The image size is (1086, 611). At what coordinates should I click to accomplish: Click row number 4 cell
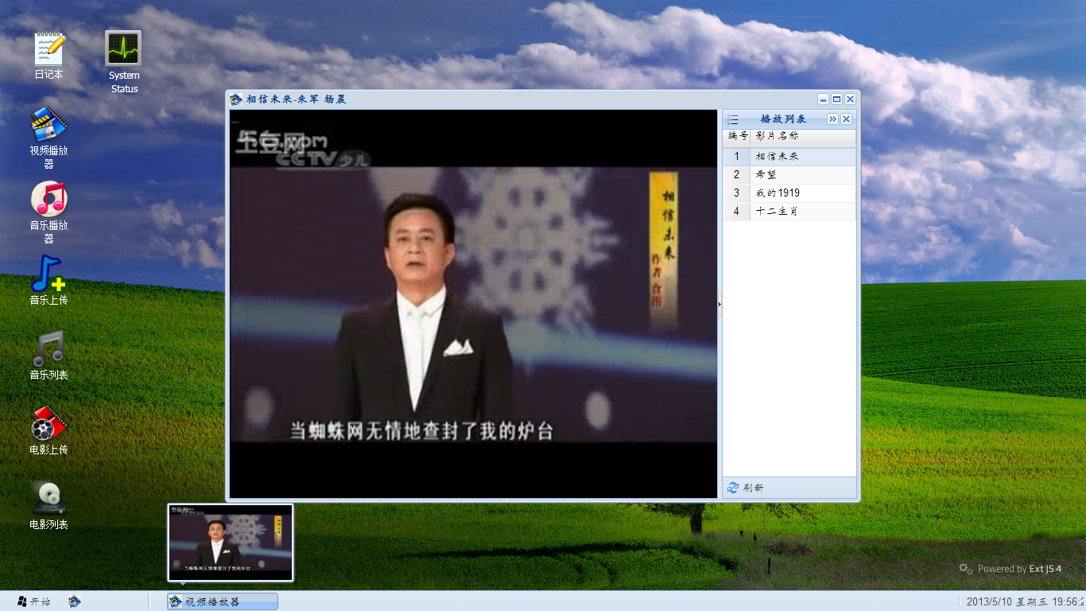737,212
